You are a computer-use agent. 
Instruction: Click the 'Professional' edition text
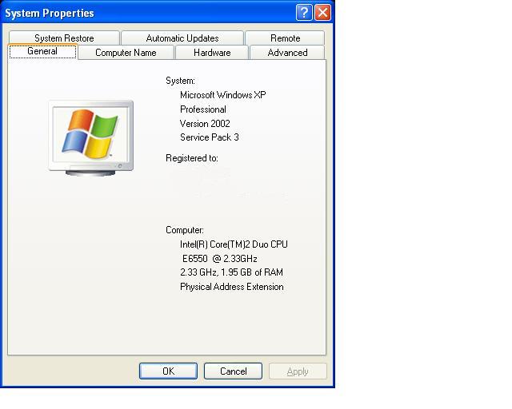(203, 109)
